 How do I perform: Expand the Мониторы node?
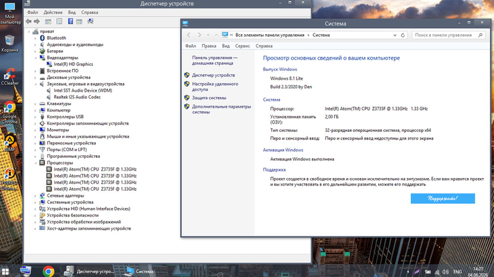[35, 130]
